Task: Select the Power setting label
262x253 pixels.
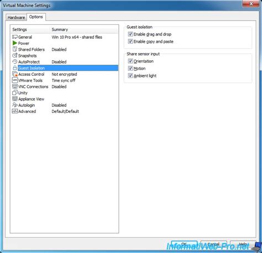Action: [x=24, y=43]
